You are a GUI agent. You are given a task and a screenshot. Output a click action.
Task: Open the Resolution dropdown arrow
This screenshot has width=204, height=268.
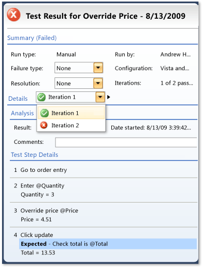click(98, 83)
